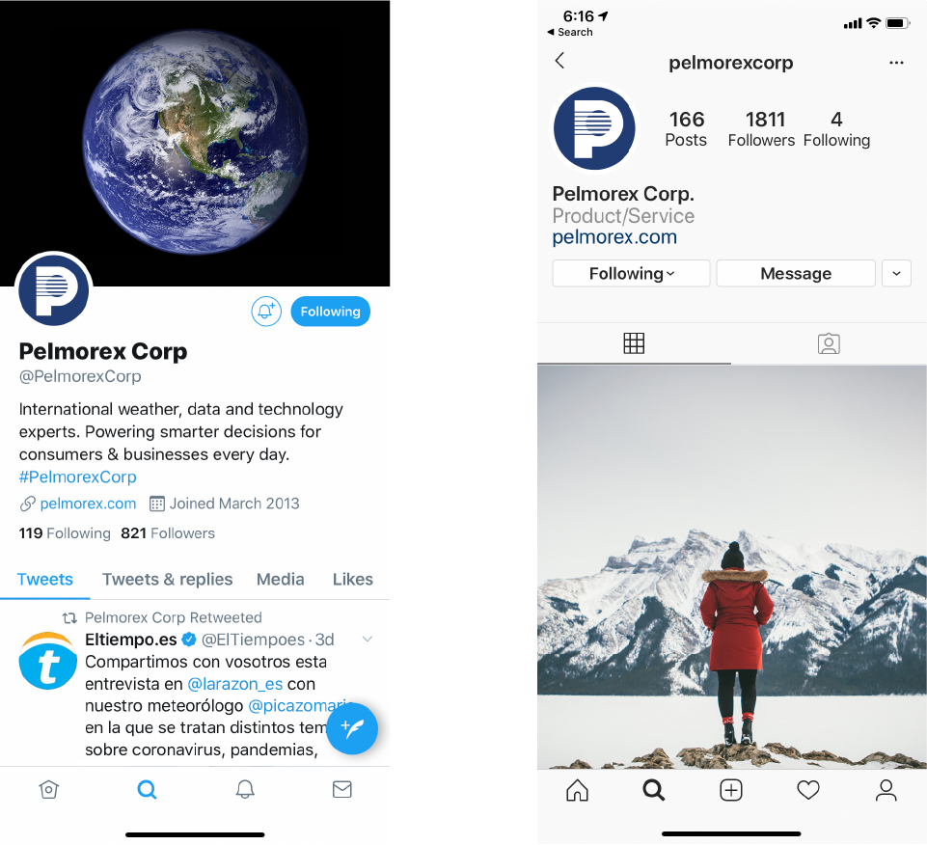Open the pelmorex.com link on Instagram

pos(614,237)
